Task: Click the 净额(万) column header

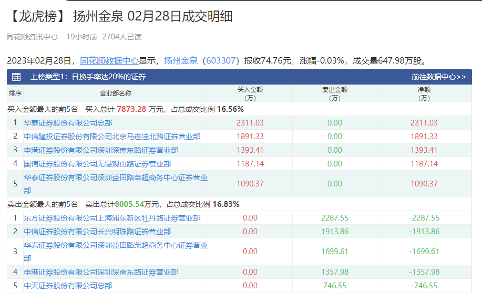Action: click(424, 93)
